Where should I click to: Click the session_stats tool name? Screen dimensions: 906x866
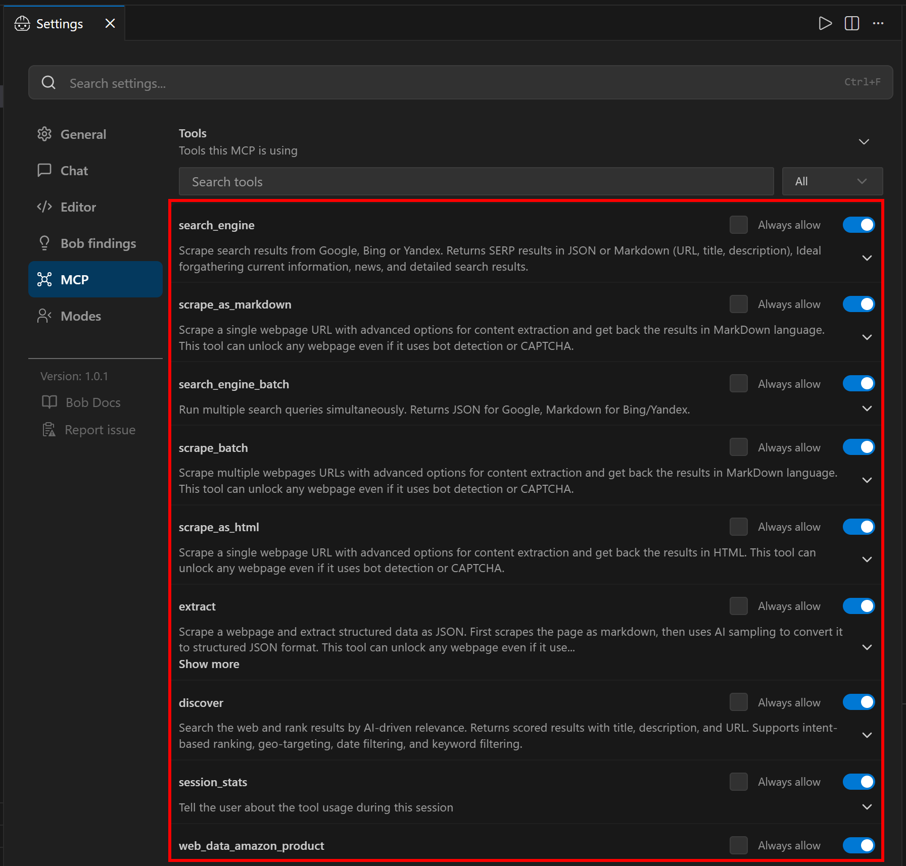pyautogui.click(x=213, y=782)
